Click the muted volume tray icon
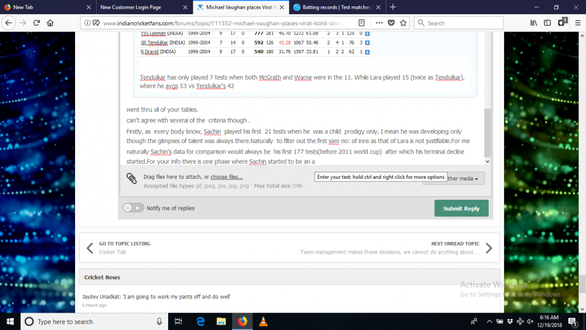The width and height of the screenshot is (586, 330). point(530,321)
